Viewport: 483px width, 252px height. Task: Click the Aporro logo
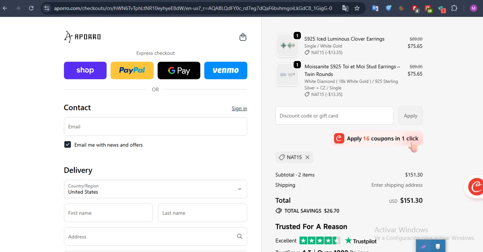coord(82,37)
